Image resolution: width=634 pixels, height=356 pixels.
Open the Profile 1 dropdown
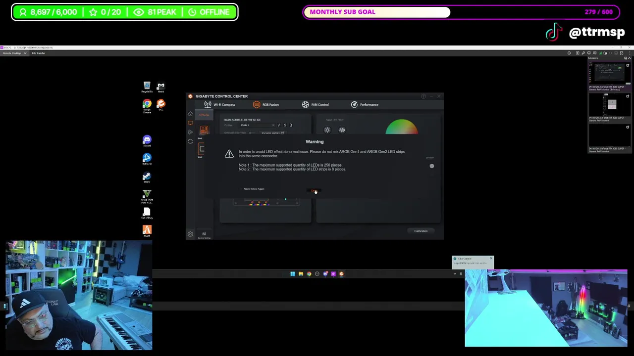(257, 125)
